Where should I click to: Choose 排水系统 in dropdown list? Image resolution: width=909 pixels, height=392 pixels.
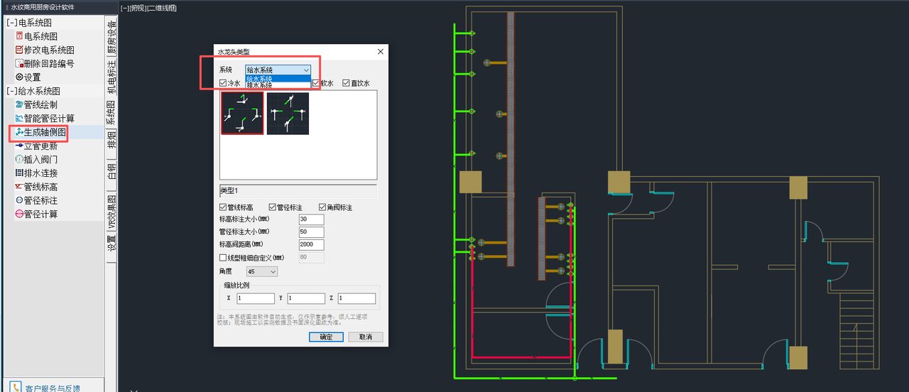point(278,85)
